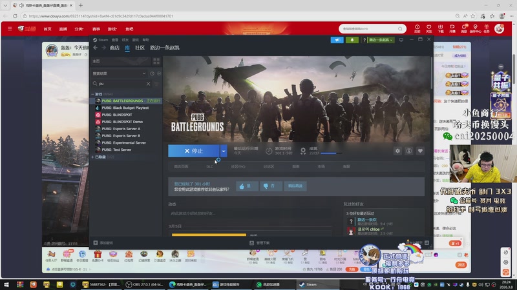The image size is (517, 290).
Task: Thumbs-up recommend 是 button
Action: point(247,186)
